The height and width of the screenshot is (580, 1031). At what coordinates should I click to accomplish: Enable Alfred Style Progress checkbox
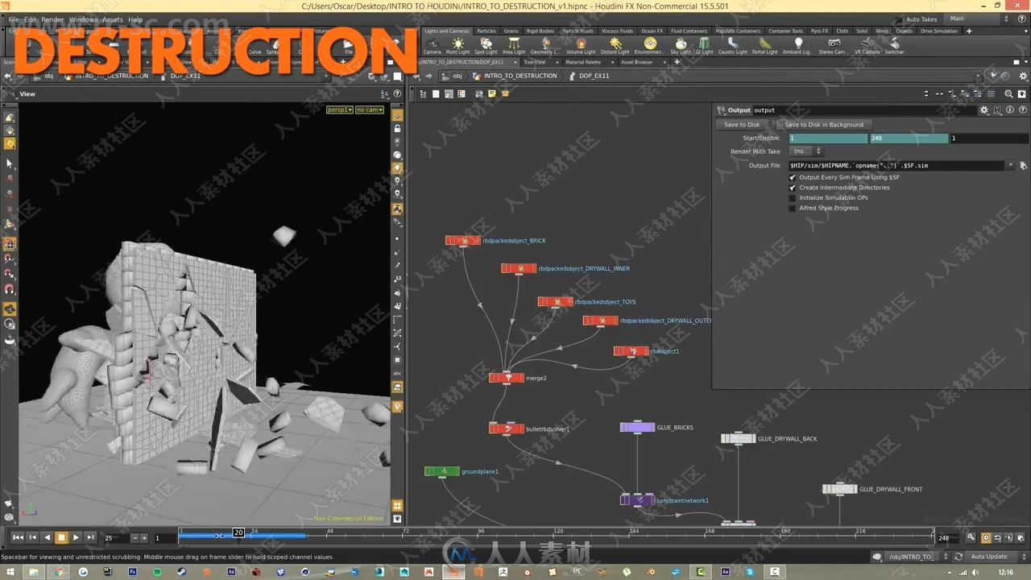(x=793, y=208)
